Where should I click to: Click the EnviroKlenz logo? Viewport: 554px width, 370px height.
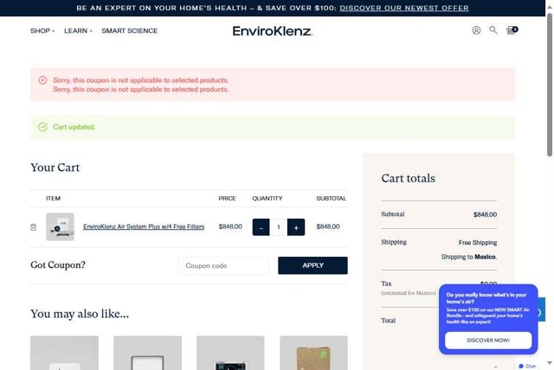point(272,31)
